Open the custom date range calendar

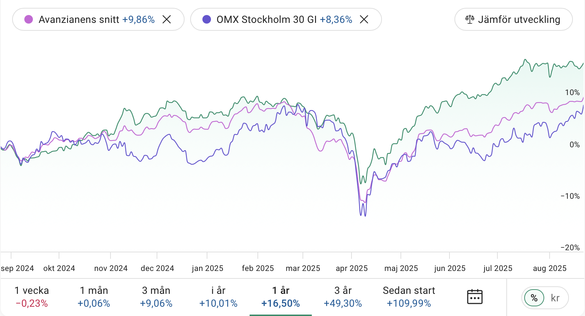point(475,297)
